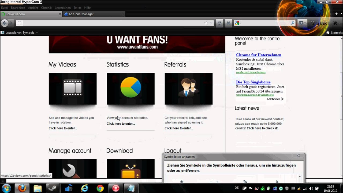The width and height of the screenshot is (343, 193).
Task: Select zoom minus/plus item in customize dialog
Action: click(x=214, y=182)
